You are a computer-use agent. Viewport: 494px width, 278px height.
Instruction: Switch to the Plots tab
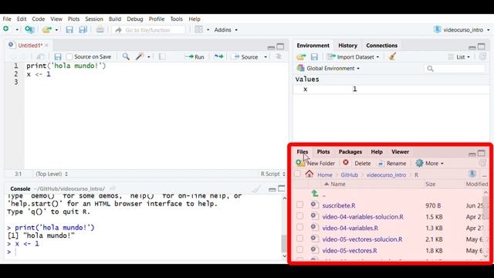point(323,152)
